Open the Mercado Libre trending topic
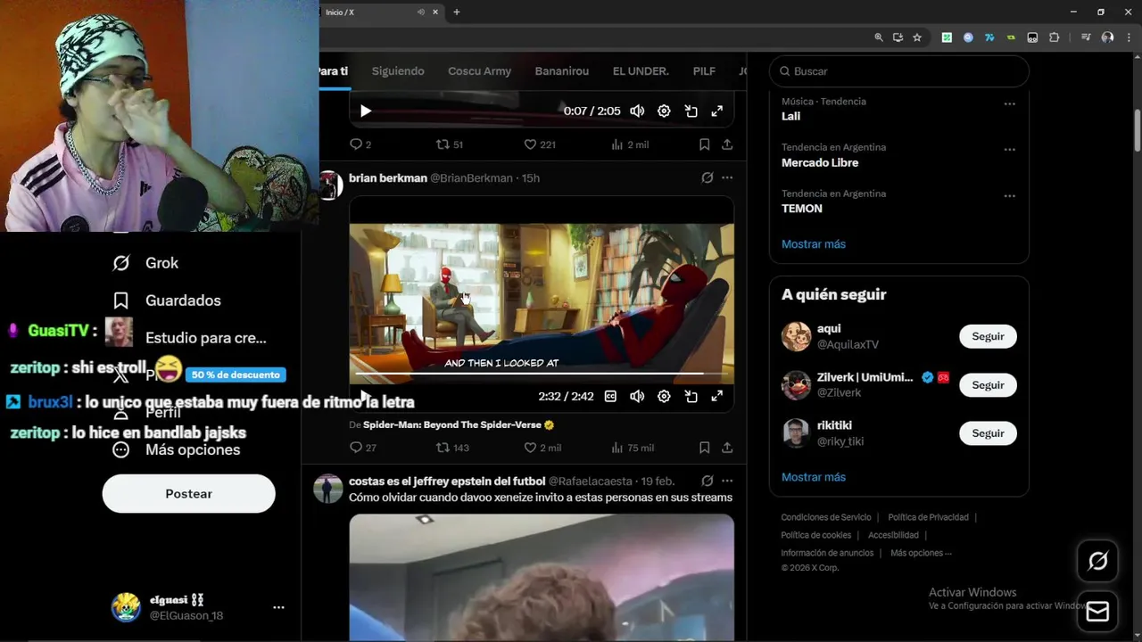Image resolution: width=1142 pixels, height=642 pixels. pyautogui.click(x=820, y=163)
